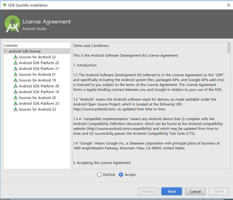Select 'Sources for Android 19' entry
Screen dimensions: 233x200
(x=37, y=80)
